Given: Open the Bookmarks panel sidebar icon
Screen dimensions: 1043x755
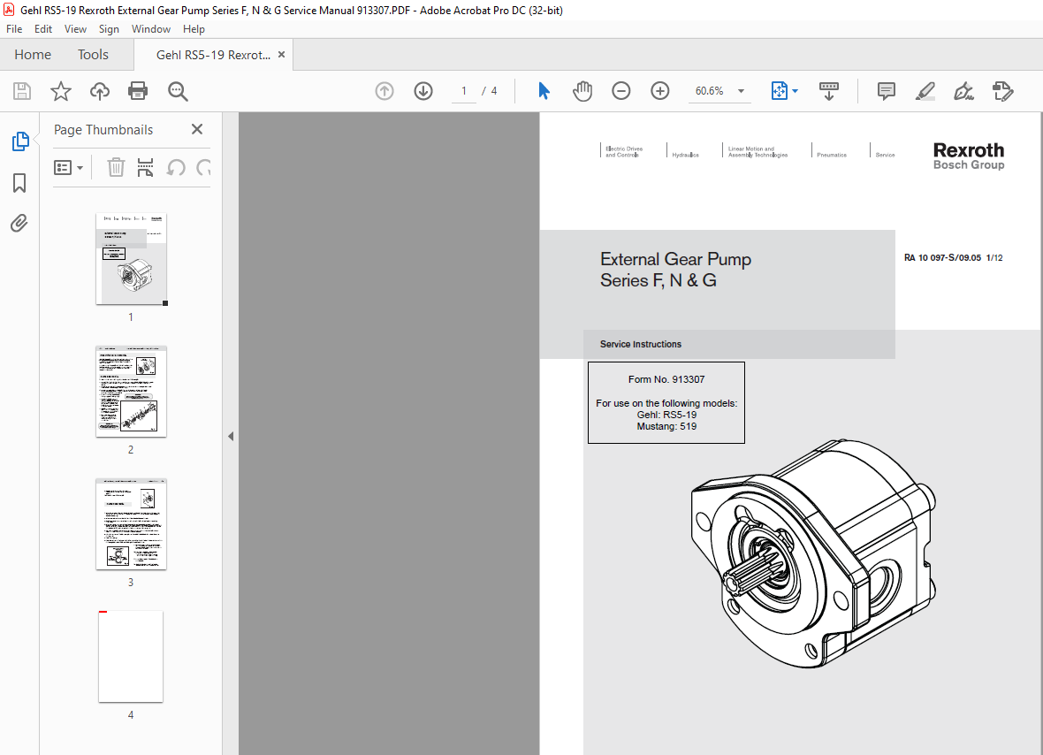Looking at the screenshot, I should click(19, 183).
